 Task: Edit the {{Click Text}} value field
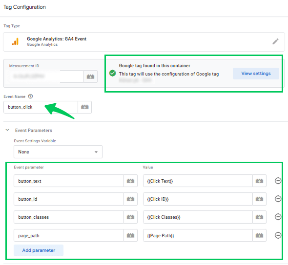(x=198, y=181)
